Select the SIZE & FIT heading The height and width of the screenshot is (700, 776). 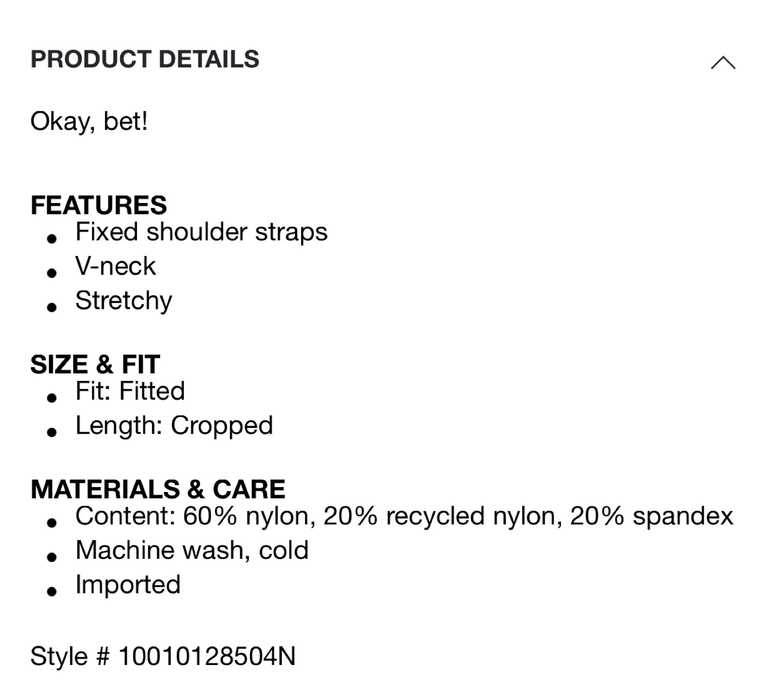coord(95,365)
